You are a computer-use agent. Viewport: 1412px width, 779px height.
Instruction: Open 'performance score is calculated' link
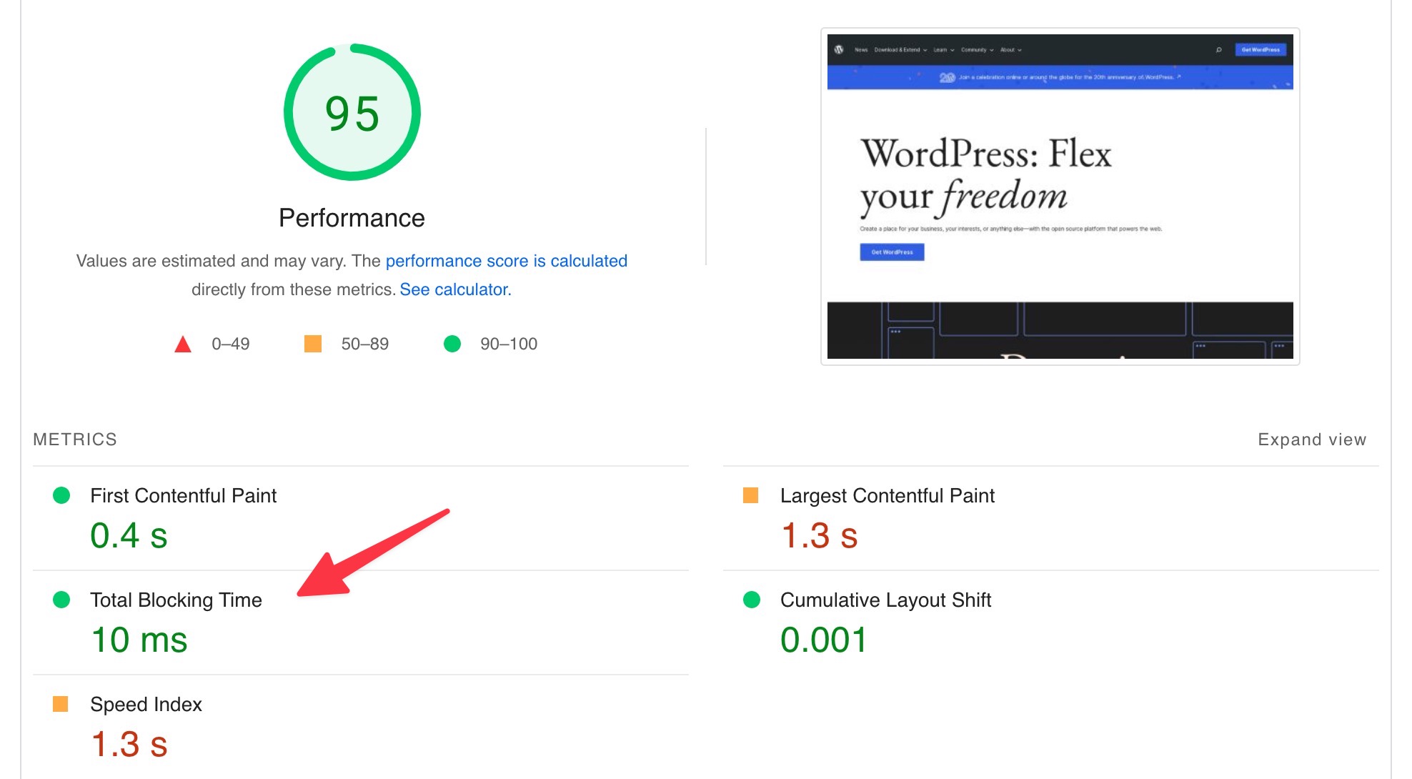[506, 261]
